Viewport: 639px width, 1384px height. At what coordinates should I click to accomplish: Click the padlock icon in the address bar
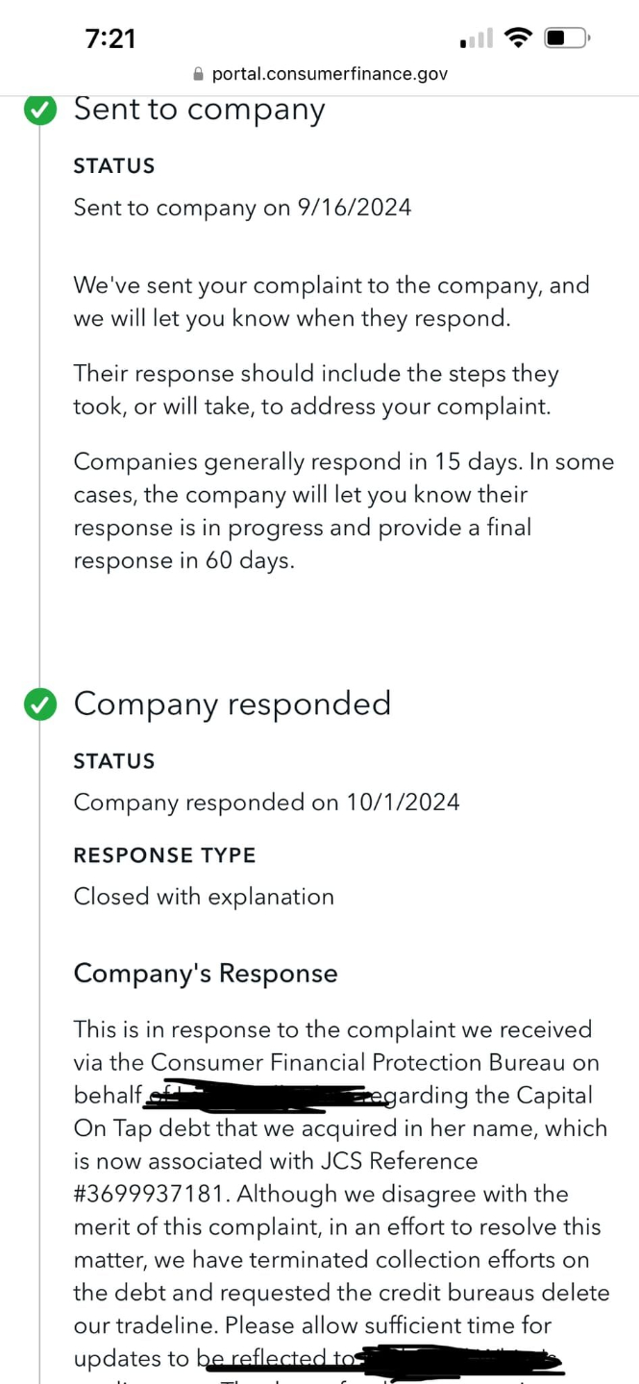click(199, 74)
